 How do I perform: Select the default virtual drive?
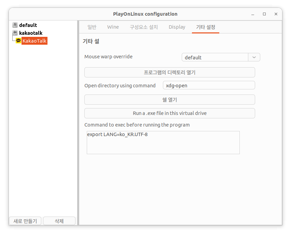pos(28,25)
